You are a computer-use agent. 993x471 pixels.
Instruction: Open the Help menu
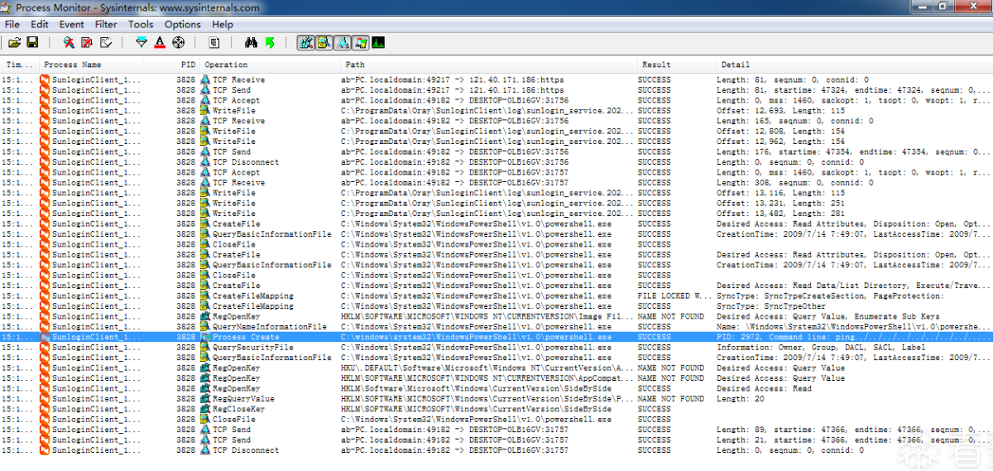[223, 24]
